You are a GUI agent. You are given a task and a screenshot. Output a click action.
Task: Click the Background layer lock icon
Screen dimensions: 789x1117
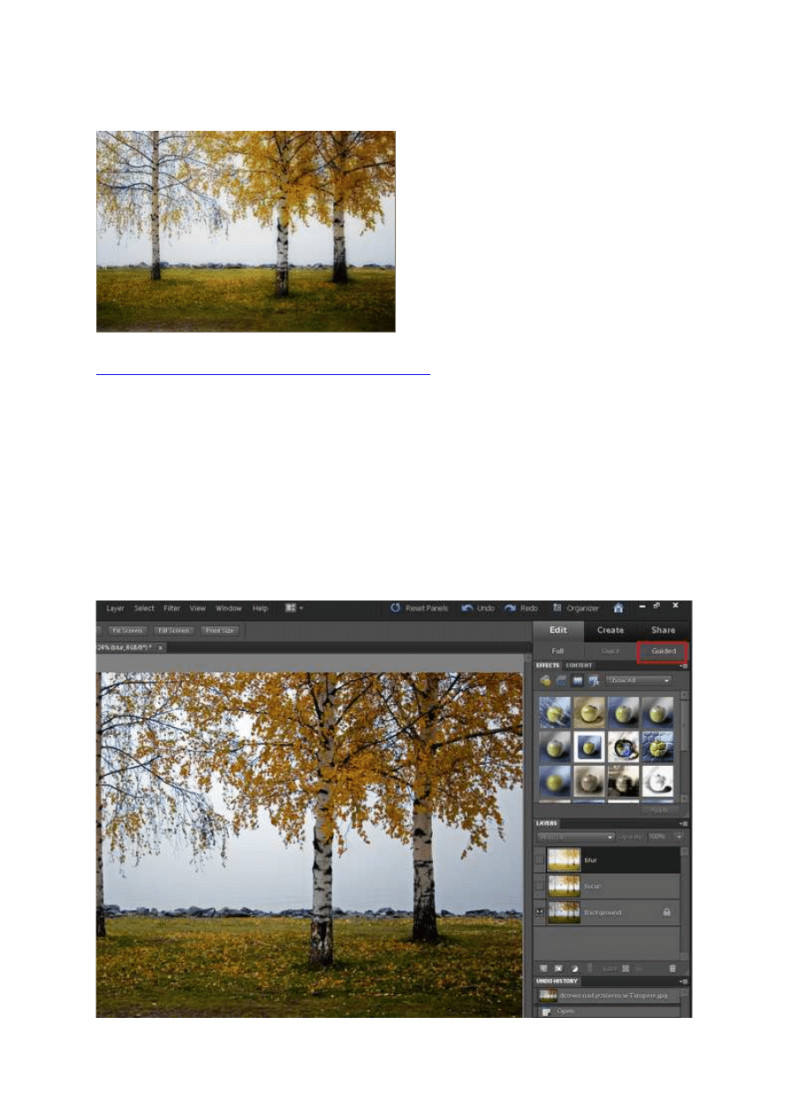click(666, 912)
